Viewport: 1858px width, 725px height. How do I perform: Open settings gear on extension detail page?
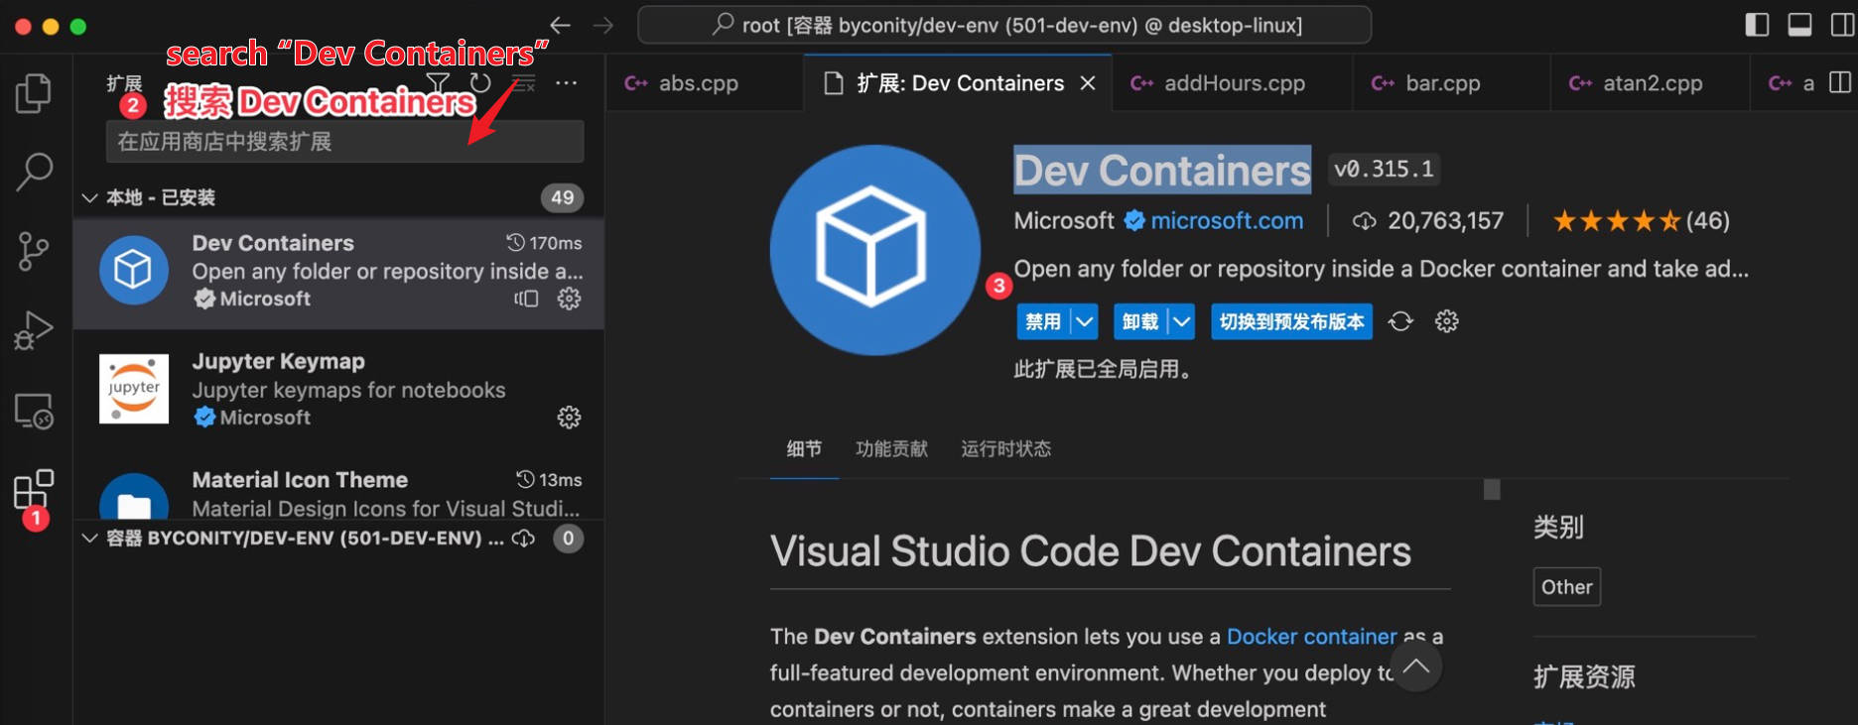pyautogui.click(x=1447, y=321)
